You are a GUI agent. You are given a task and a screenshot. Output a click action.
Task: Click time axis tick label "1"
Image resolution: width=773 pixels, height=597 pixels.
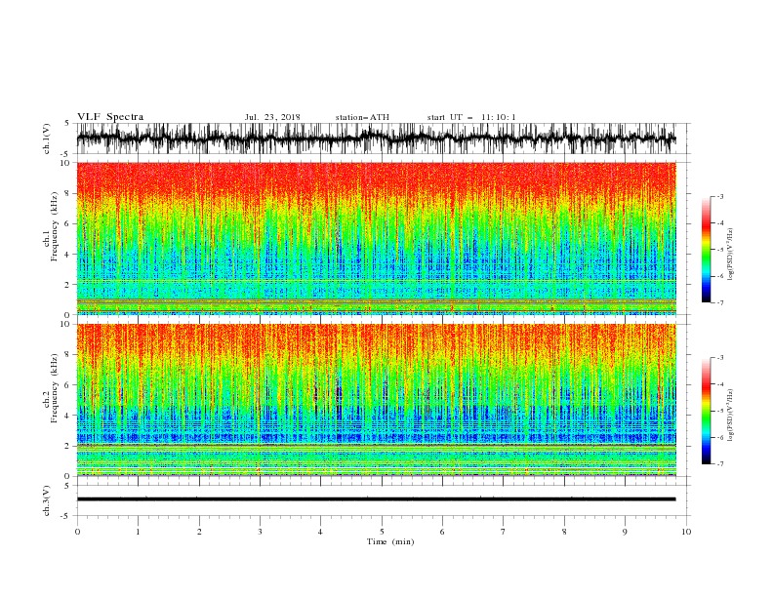(x=138, y=532)
